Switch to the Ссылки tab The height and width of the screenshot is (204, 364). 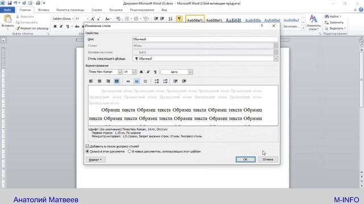(x=97, y=10)
